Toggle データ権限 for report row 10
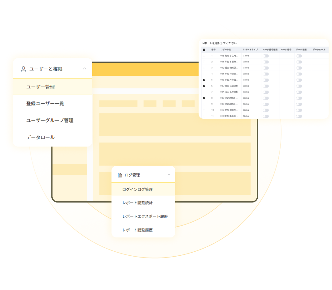Screen dimensions: 332x290 (x=299, y=110)
